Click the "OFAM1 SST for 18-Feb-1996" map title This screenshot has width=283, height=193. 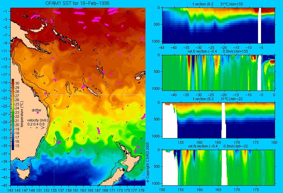(x=77, y=3)
